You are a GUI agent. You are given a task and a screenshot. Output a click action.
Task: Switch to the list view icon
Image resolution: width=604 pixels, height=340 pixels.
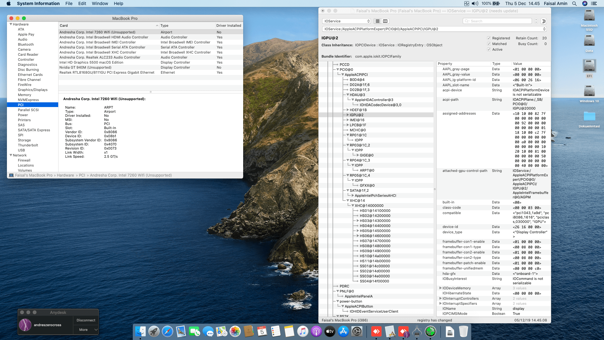click(377, 21)
